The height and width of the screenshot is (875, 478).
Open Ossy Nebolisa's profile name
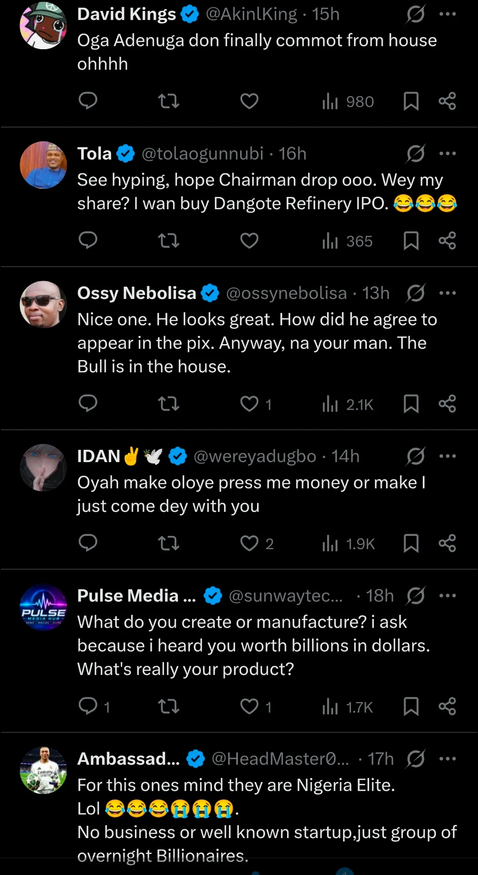tap(137, 293)
